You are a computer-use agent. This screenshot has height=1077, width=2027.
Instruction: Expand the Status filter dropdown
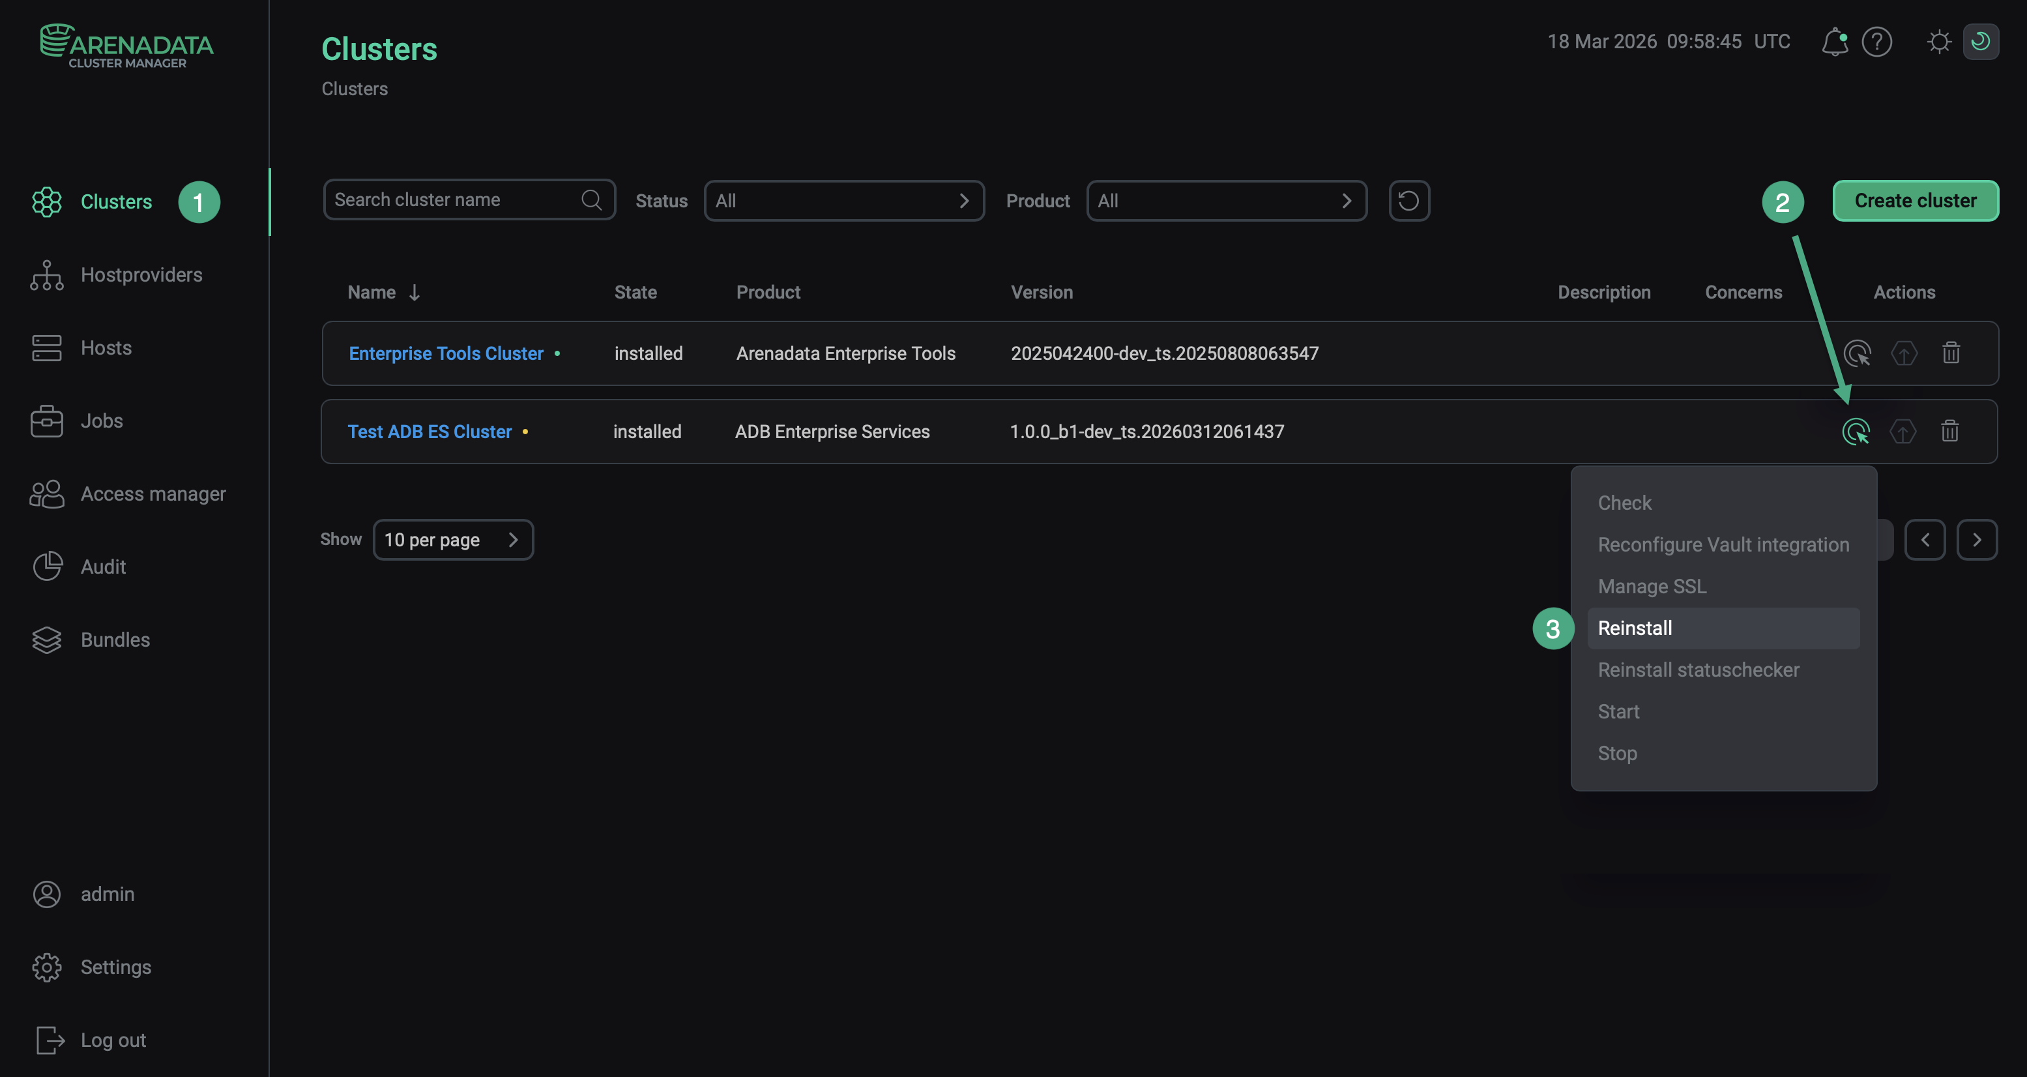pos(843,201)
